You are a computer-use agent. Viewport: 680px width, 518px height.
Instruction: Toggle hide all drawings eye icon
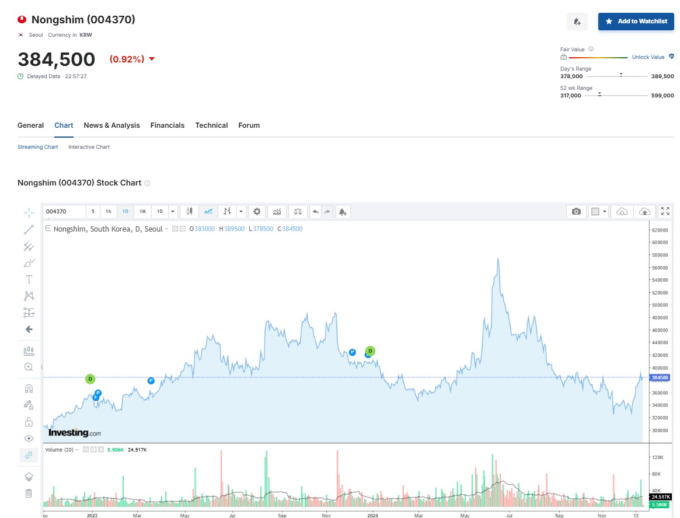coord(29,438)
